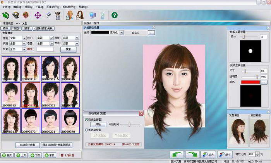Open the 编辑 menu

[18, 7]
